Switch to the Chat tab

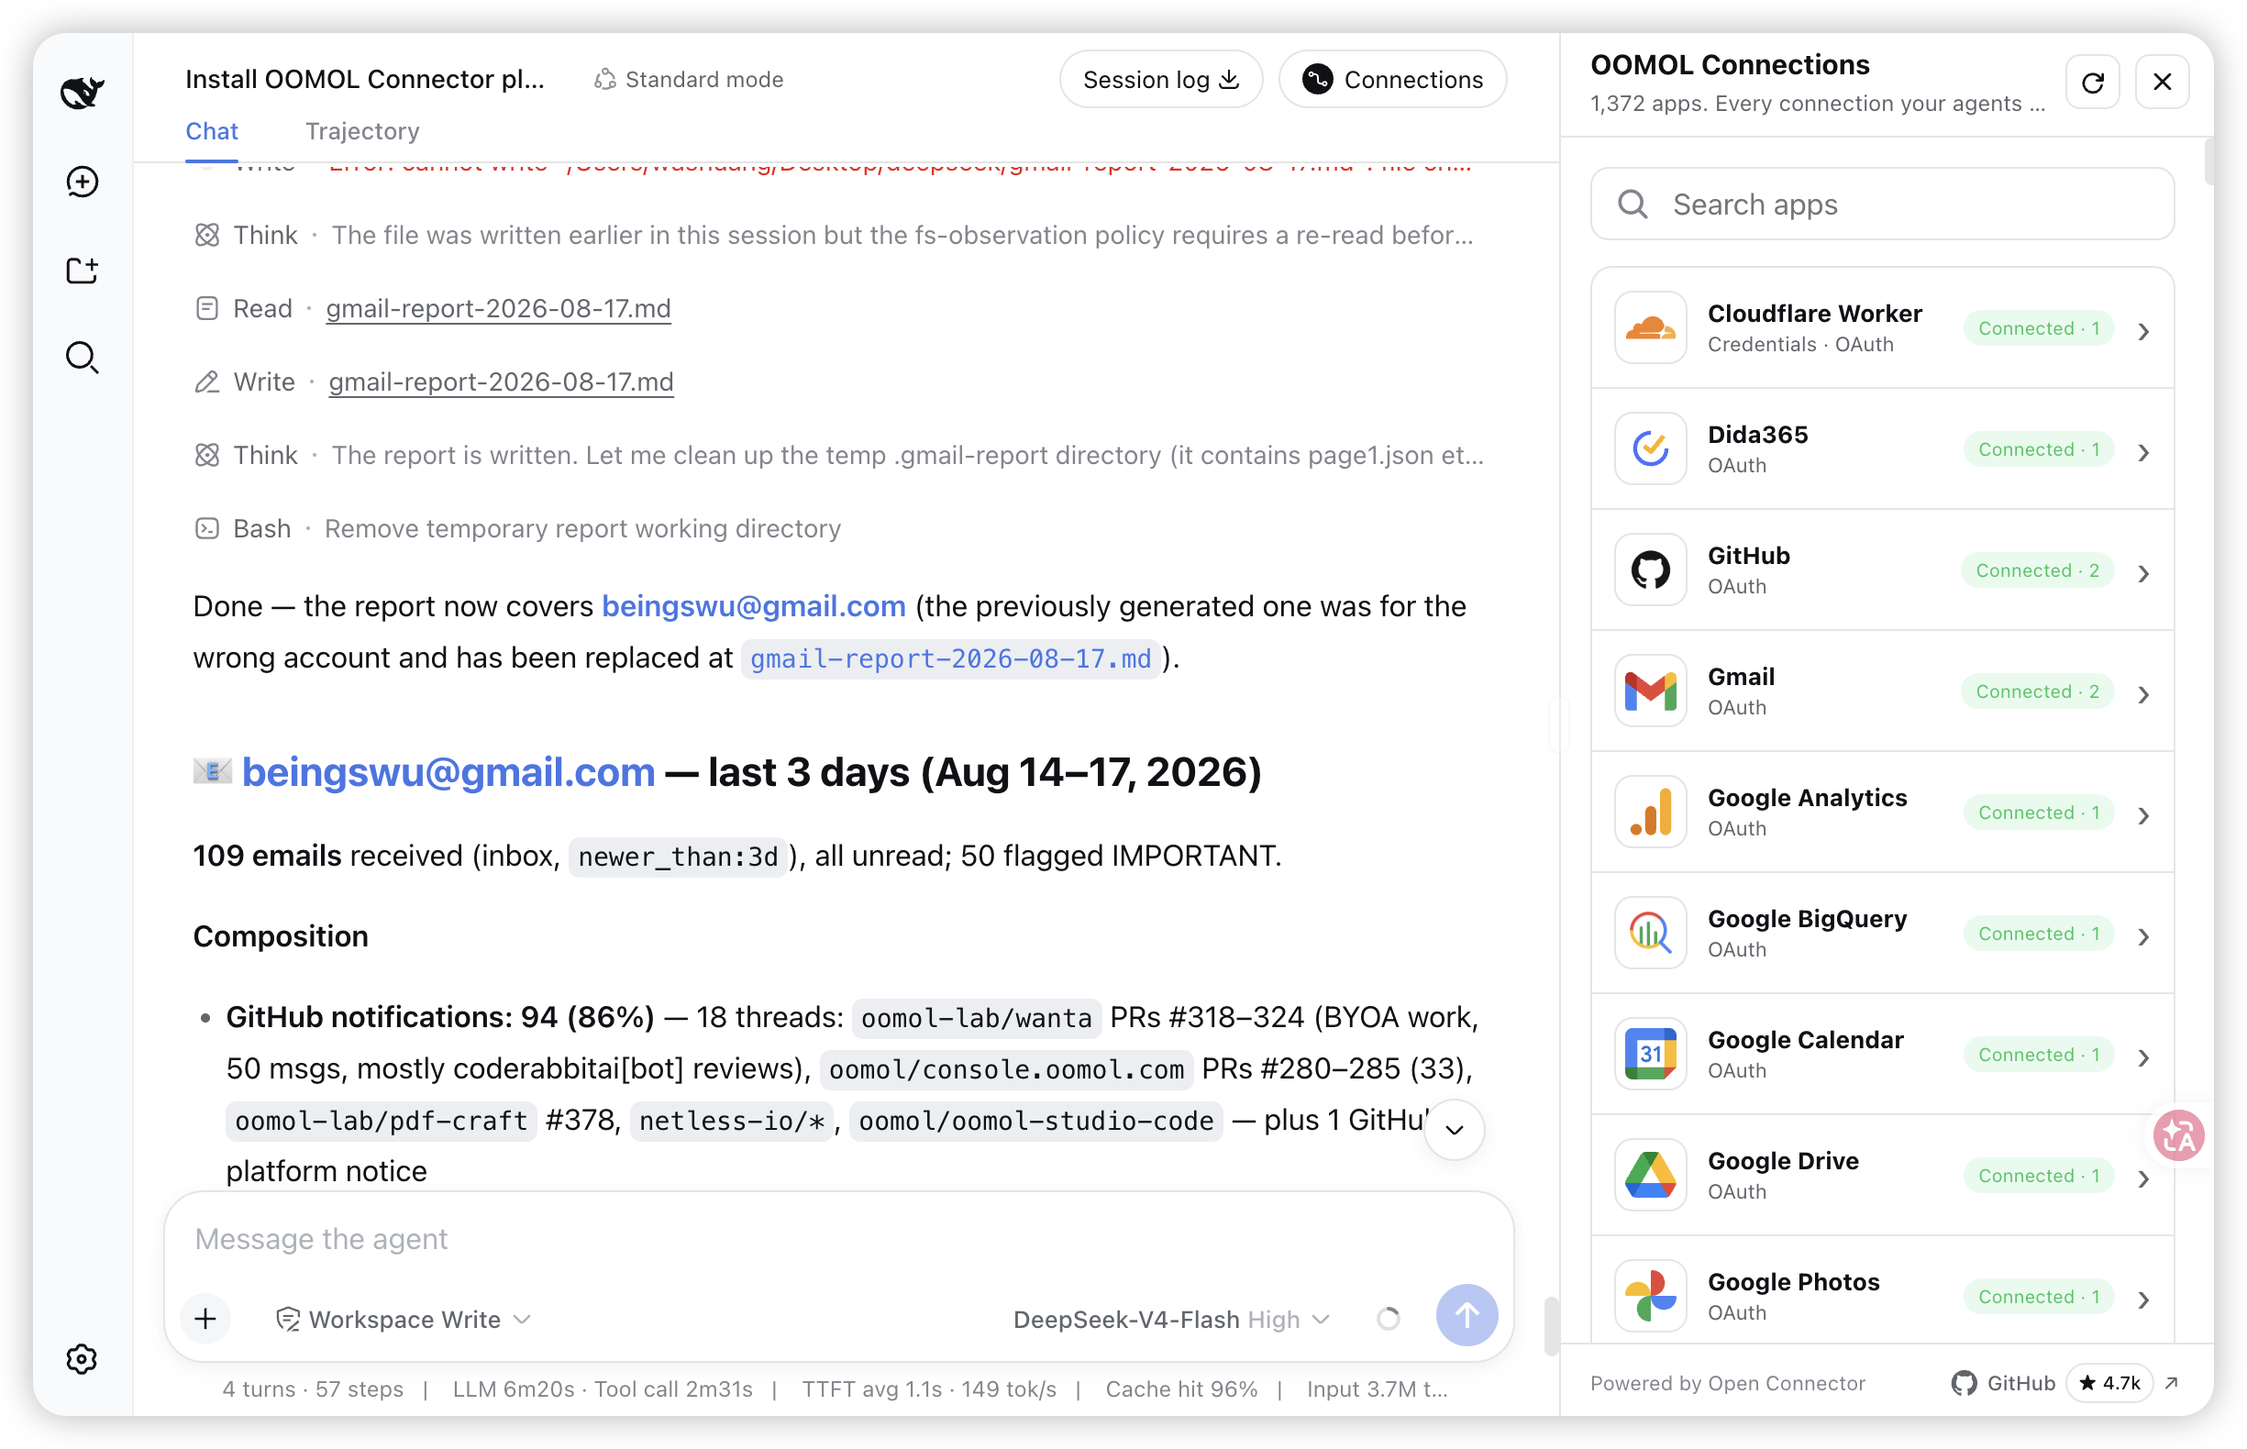(x=212, y=132)
